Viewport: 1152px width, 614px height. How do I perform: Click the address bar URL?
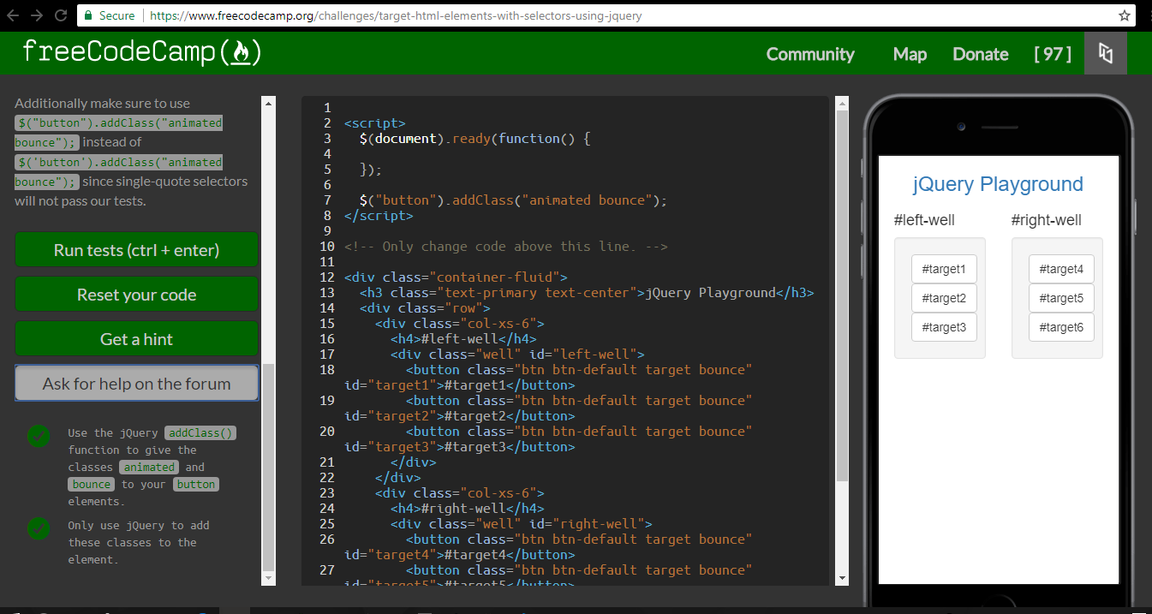396,15
